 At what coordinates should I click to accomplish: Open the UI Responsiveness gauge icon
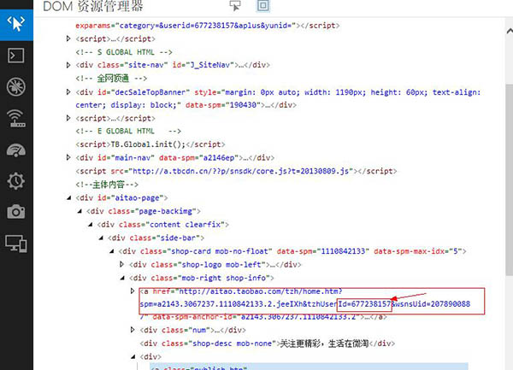click(16, 150)
